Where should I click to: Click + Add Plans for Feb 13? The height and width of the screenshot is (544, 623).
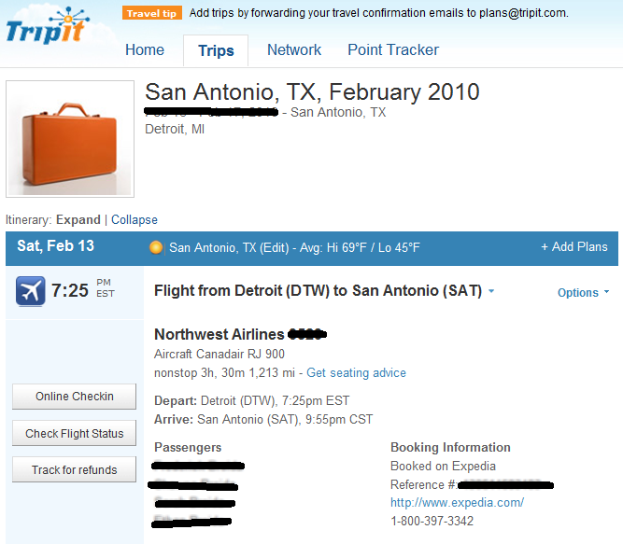[x=574, y=246]
